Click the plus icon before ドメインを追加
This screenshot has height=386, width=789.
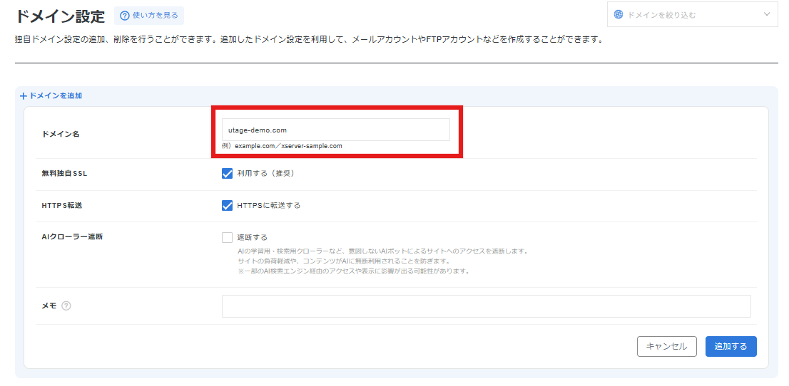point(23,95)
